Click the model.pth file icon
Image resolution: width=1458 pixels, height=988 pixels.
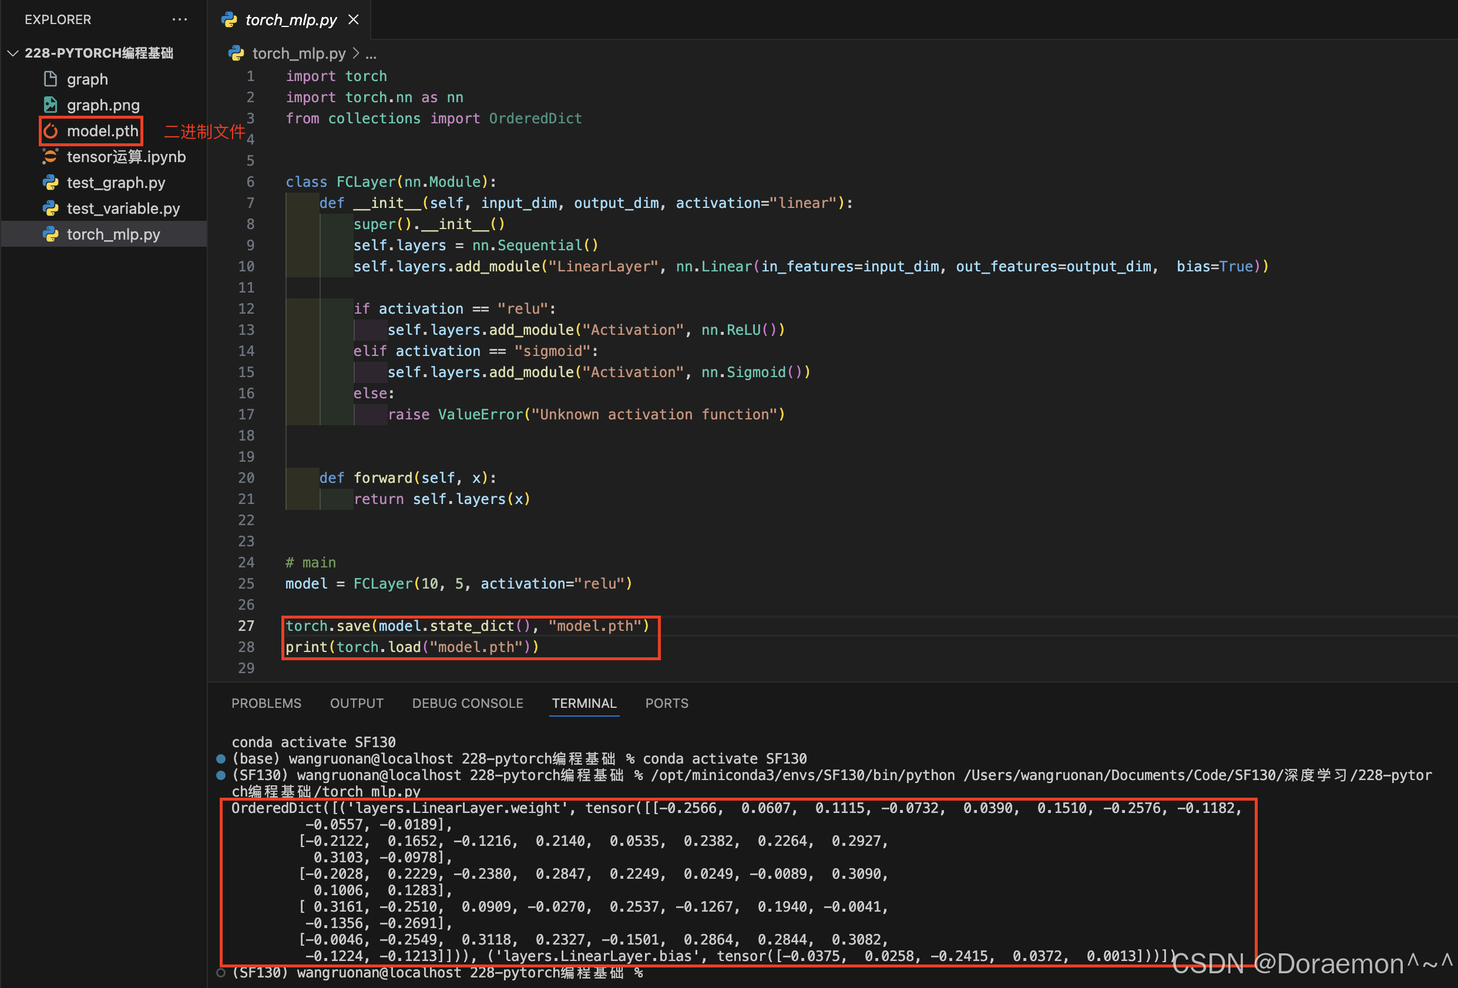point(51,131)
